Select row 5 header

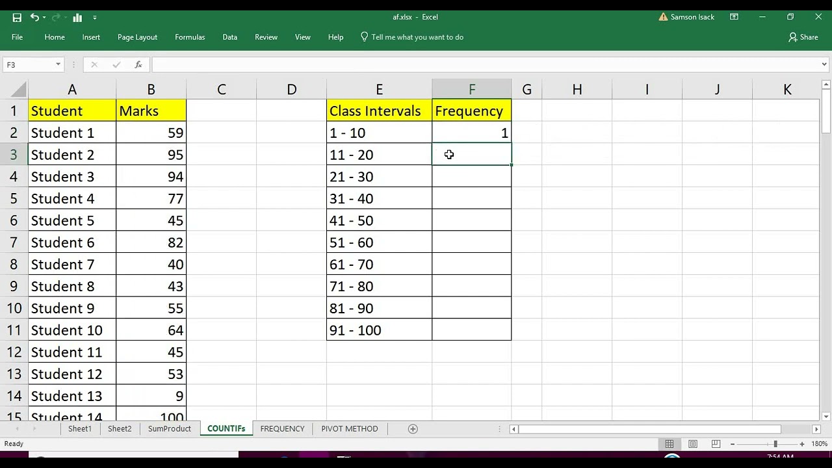click(14, 198)
